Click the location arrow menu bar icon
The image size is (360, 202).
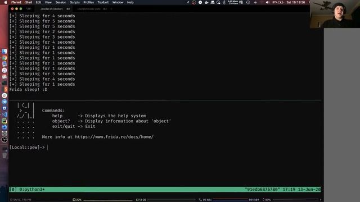[x=188, y=2]
